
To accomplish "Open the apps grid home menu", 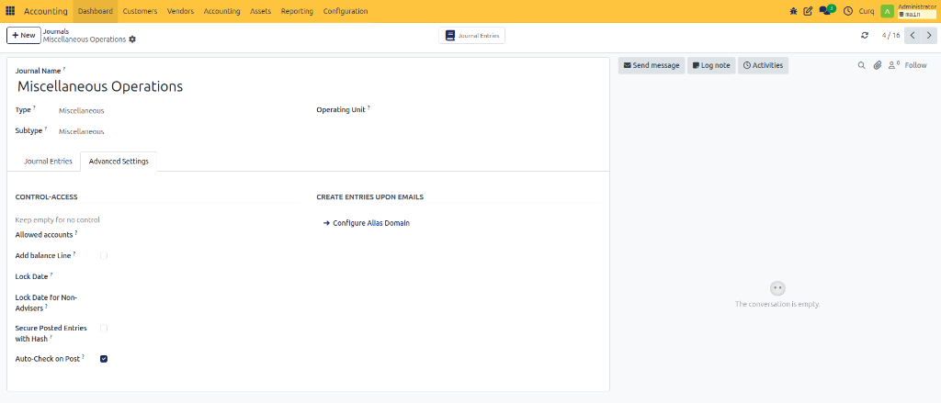I will point(10,11).
